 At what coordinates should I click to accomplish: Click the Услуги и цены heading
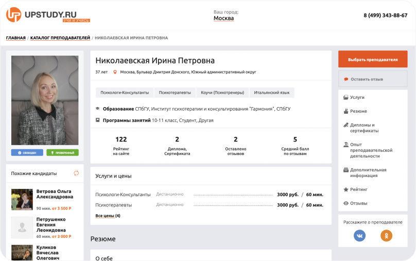[113, 176]
